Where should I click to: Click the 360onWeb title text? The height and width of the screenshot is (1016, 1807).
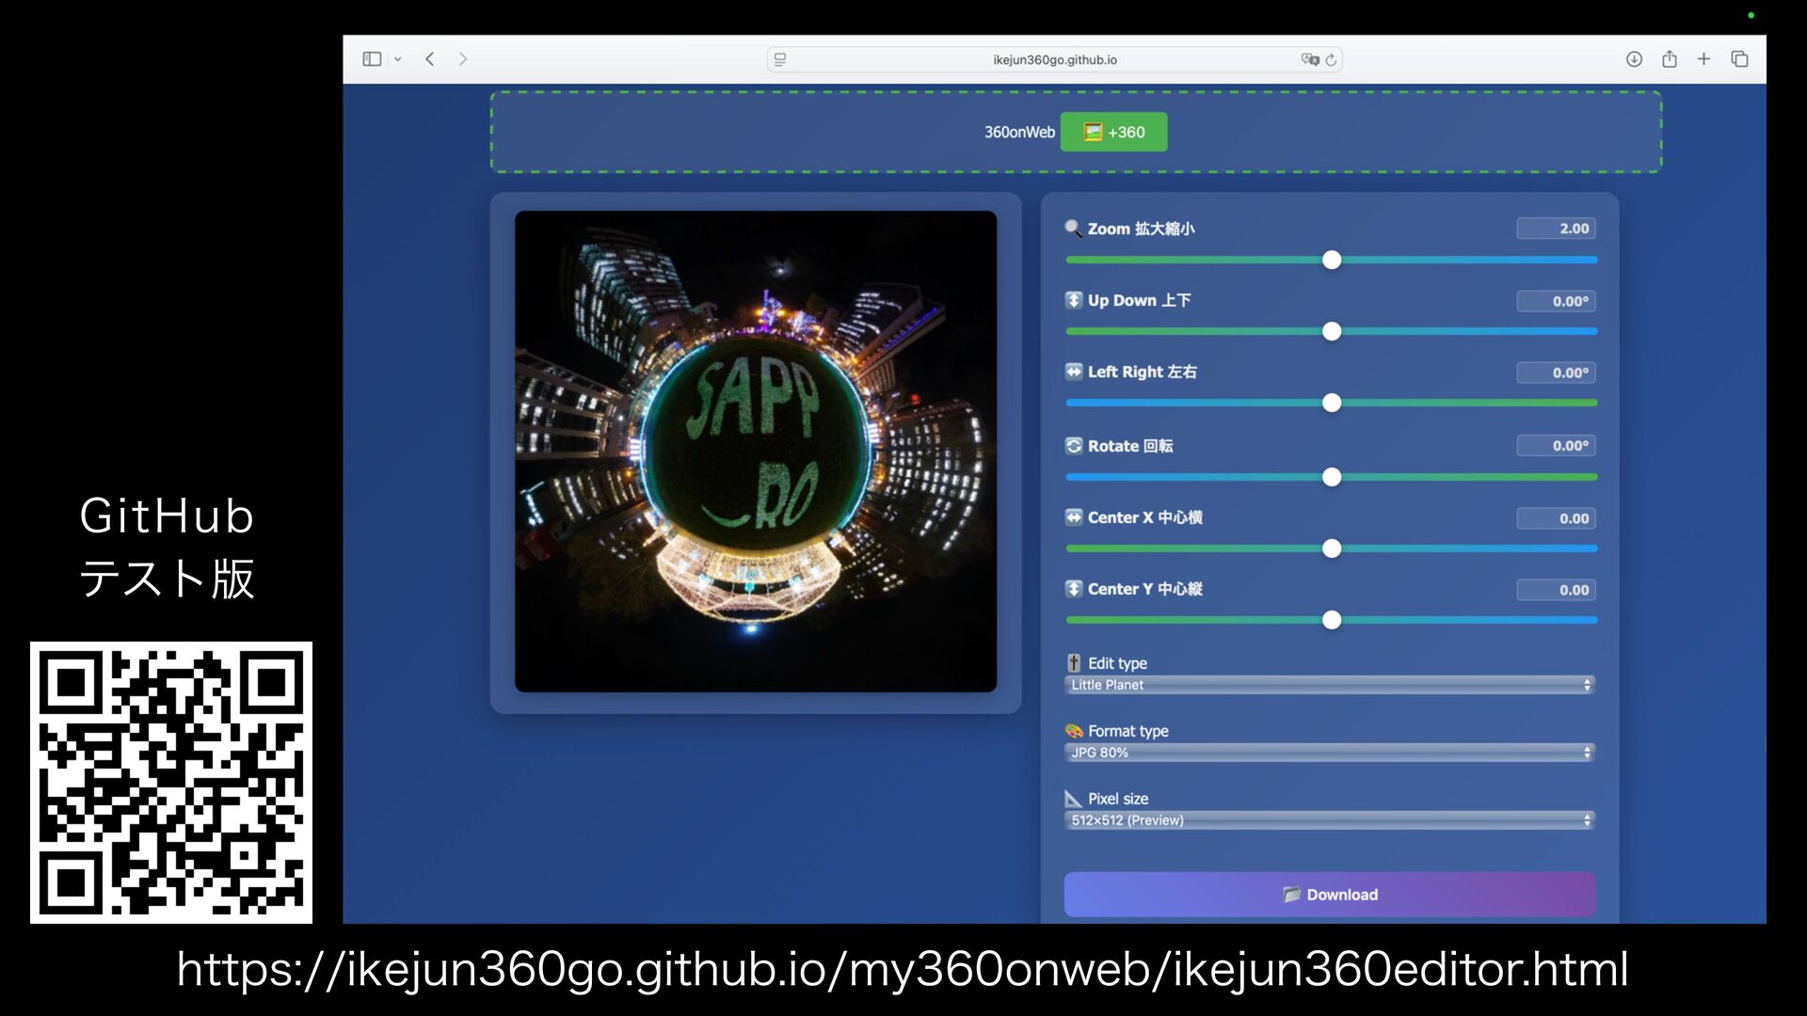1019,133
